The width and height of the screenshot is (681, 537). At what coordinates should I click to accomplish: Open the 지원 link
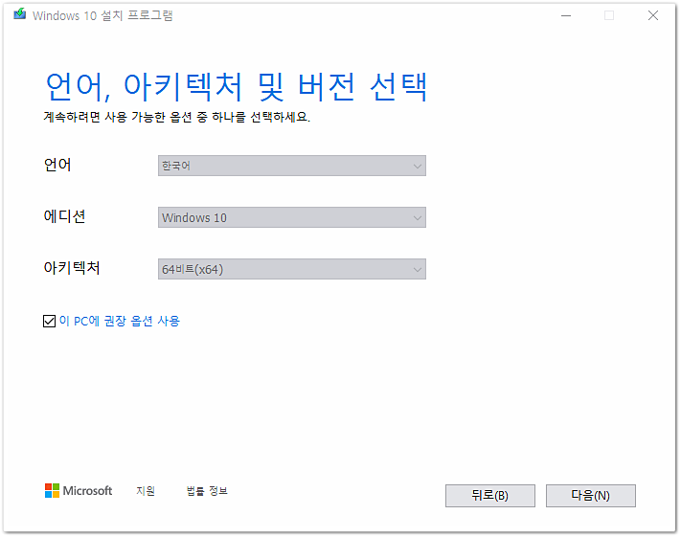146,490
